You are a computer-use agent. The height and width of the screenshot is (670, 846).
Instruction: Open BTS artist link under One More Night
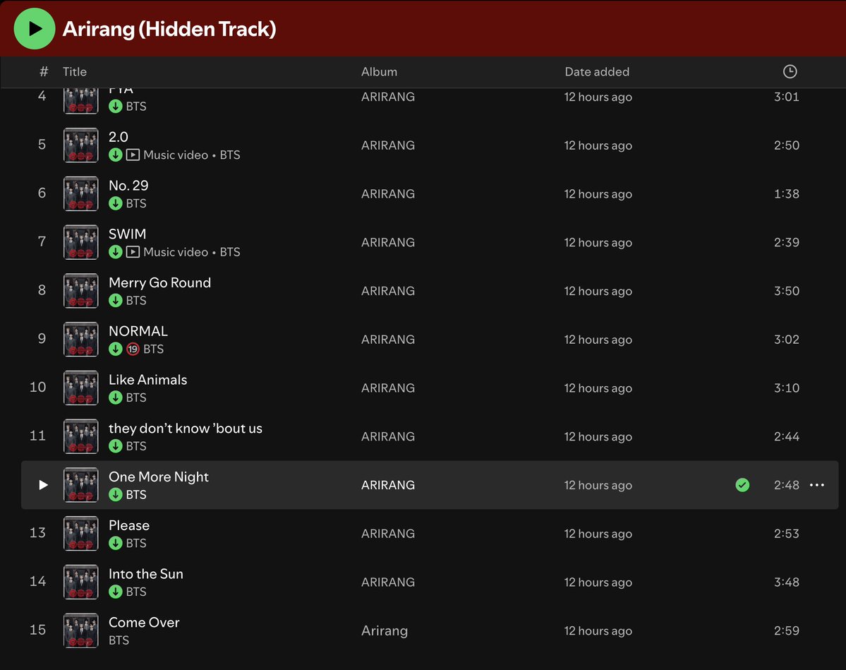click(x=136, y=494)
